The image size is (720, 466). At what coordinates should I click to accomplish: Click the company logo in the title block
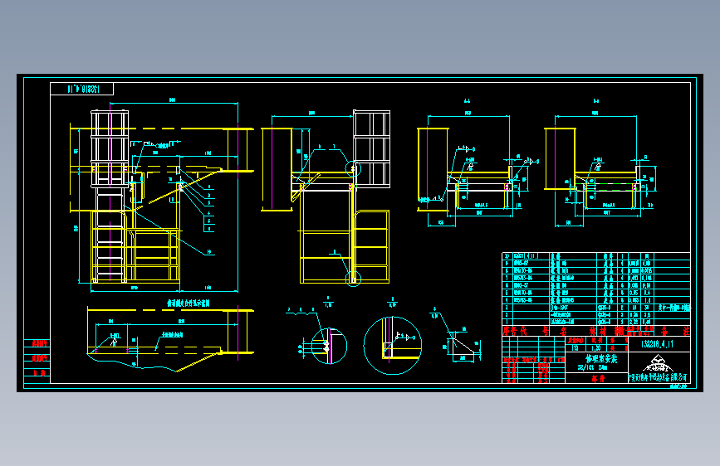coord(658,363)
